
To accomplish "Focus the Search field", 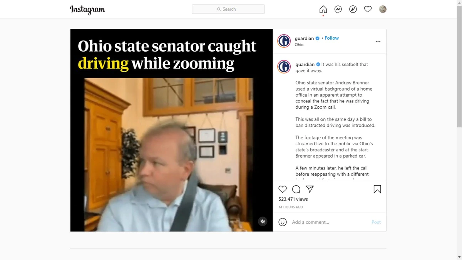I will click(x=228, y=9).
